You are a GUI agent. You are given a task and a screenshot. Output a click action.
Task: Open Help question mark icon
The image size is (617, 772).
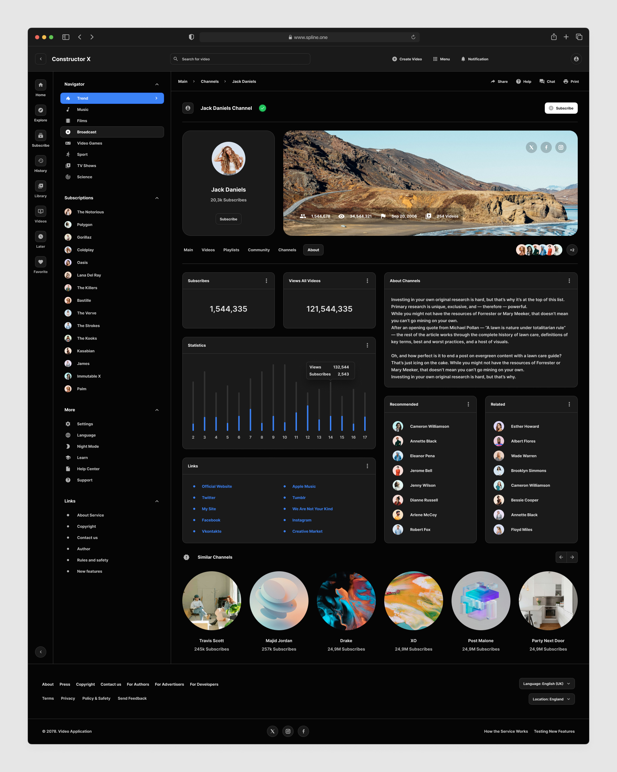point(518,82)
